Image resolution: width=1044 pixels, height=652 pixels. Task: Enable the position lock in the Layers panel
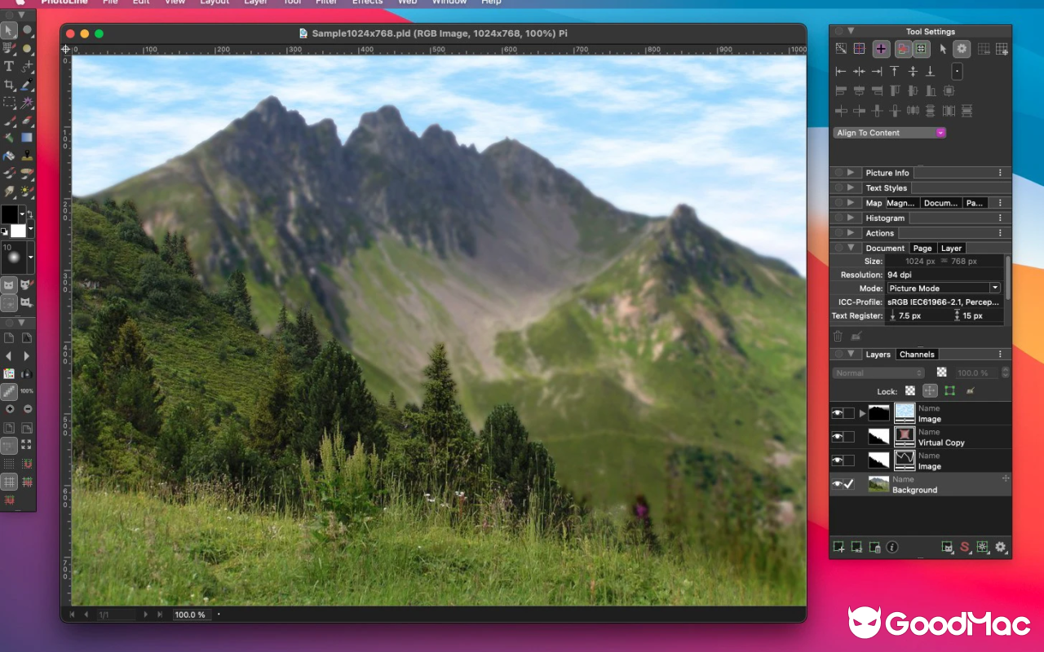coord(929,390)
